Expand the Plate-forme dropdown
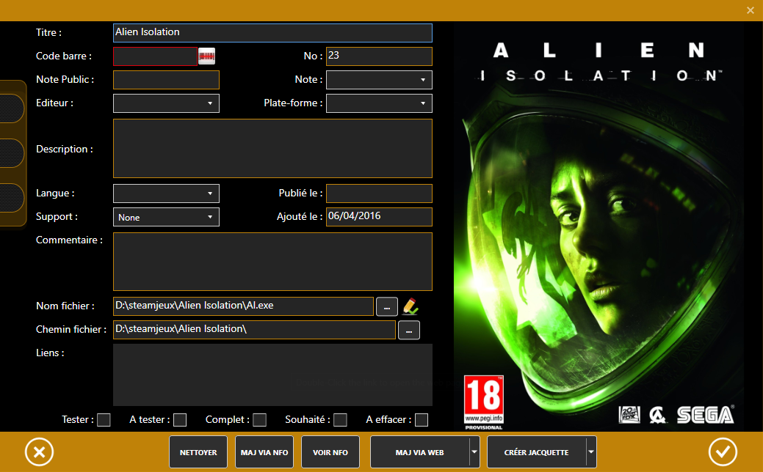The image size is (763, 472). [x=379, y=103]
